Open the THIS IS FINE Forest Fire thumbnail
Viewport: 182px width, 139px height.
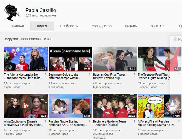tap(159, 106)
